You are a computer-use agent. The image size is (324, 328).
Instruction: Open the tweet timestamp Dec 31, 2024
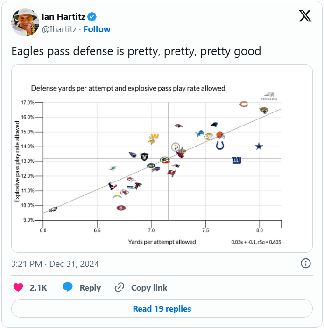pos(55,264)
